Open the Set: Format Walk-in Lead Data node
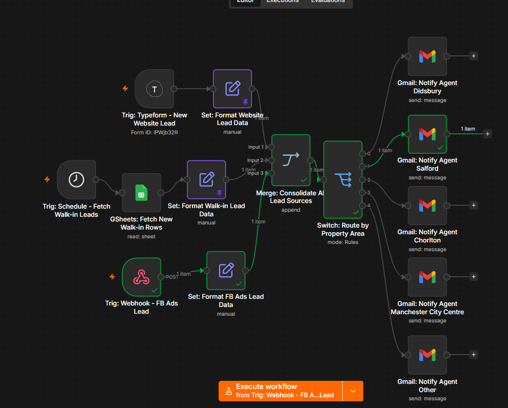Screen dimensions: 508x408 pyautogui.click(x=206, y=179)
